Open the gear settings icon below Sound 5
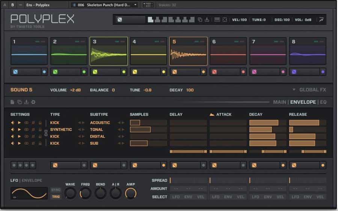Screen dimensions: 338x211 pyautogui.click(x=33, y=102)
